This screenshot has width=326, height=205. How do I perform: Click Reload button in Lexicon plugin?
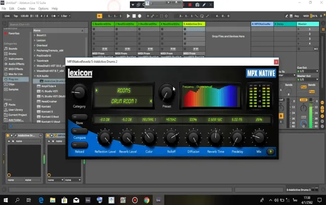coord(80,145)
